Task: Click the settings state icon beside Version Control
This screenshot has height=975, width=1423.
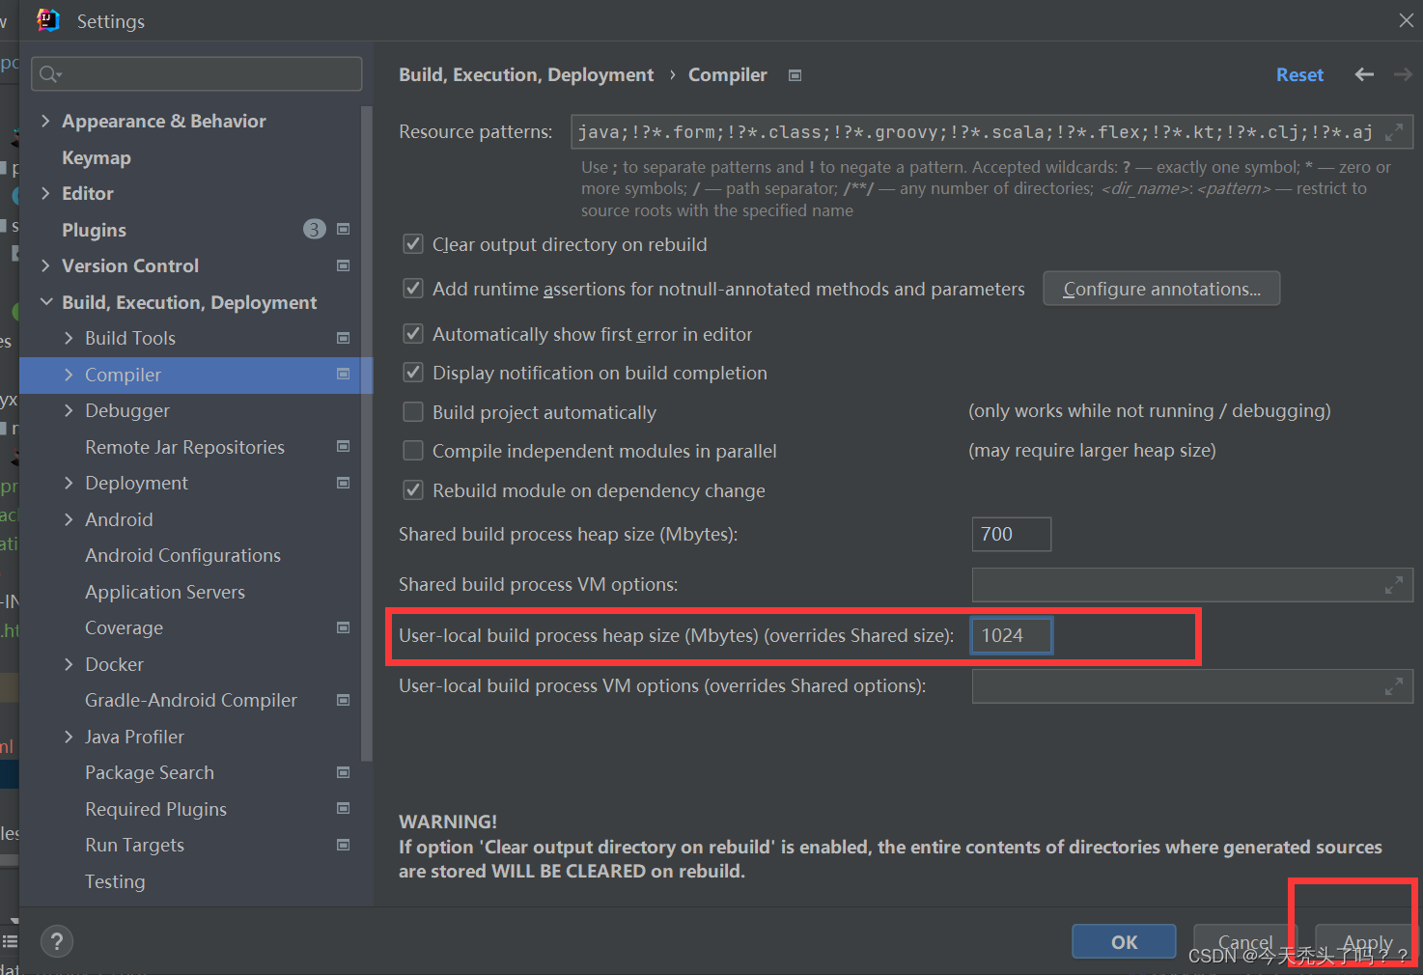Action: coord(343,265)
